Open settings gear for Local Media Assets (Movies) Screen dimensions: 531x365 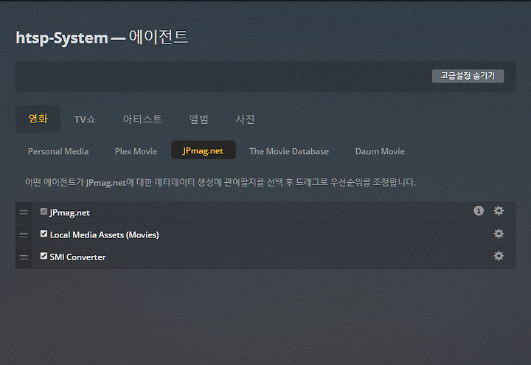[x=499, y=234]
